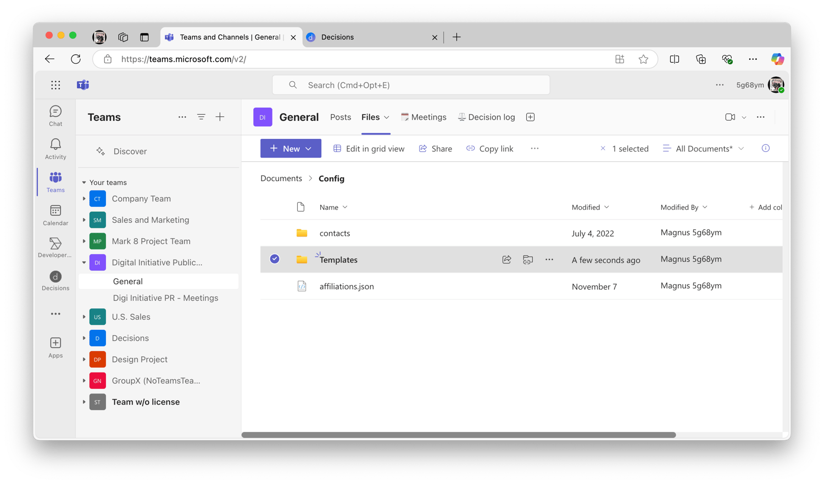Deselect the Templates folder checkbox
Viewport: 824px width, 484px height.
point(274,258)
